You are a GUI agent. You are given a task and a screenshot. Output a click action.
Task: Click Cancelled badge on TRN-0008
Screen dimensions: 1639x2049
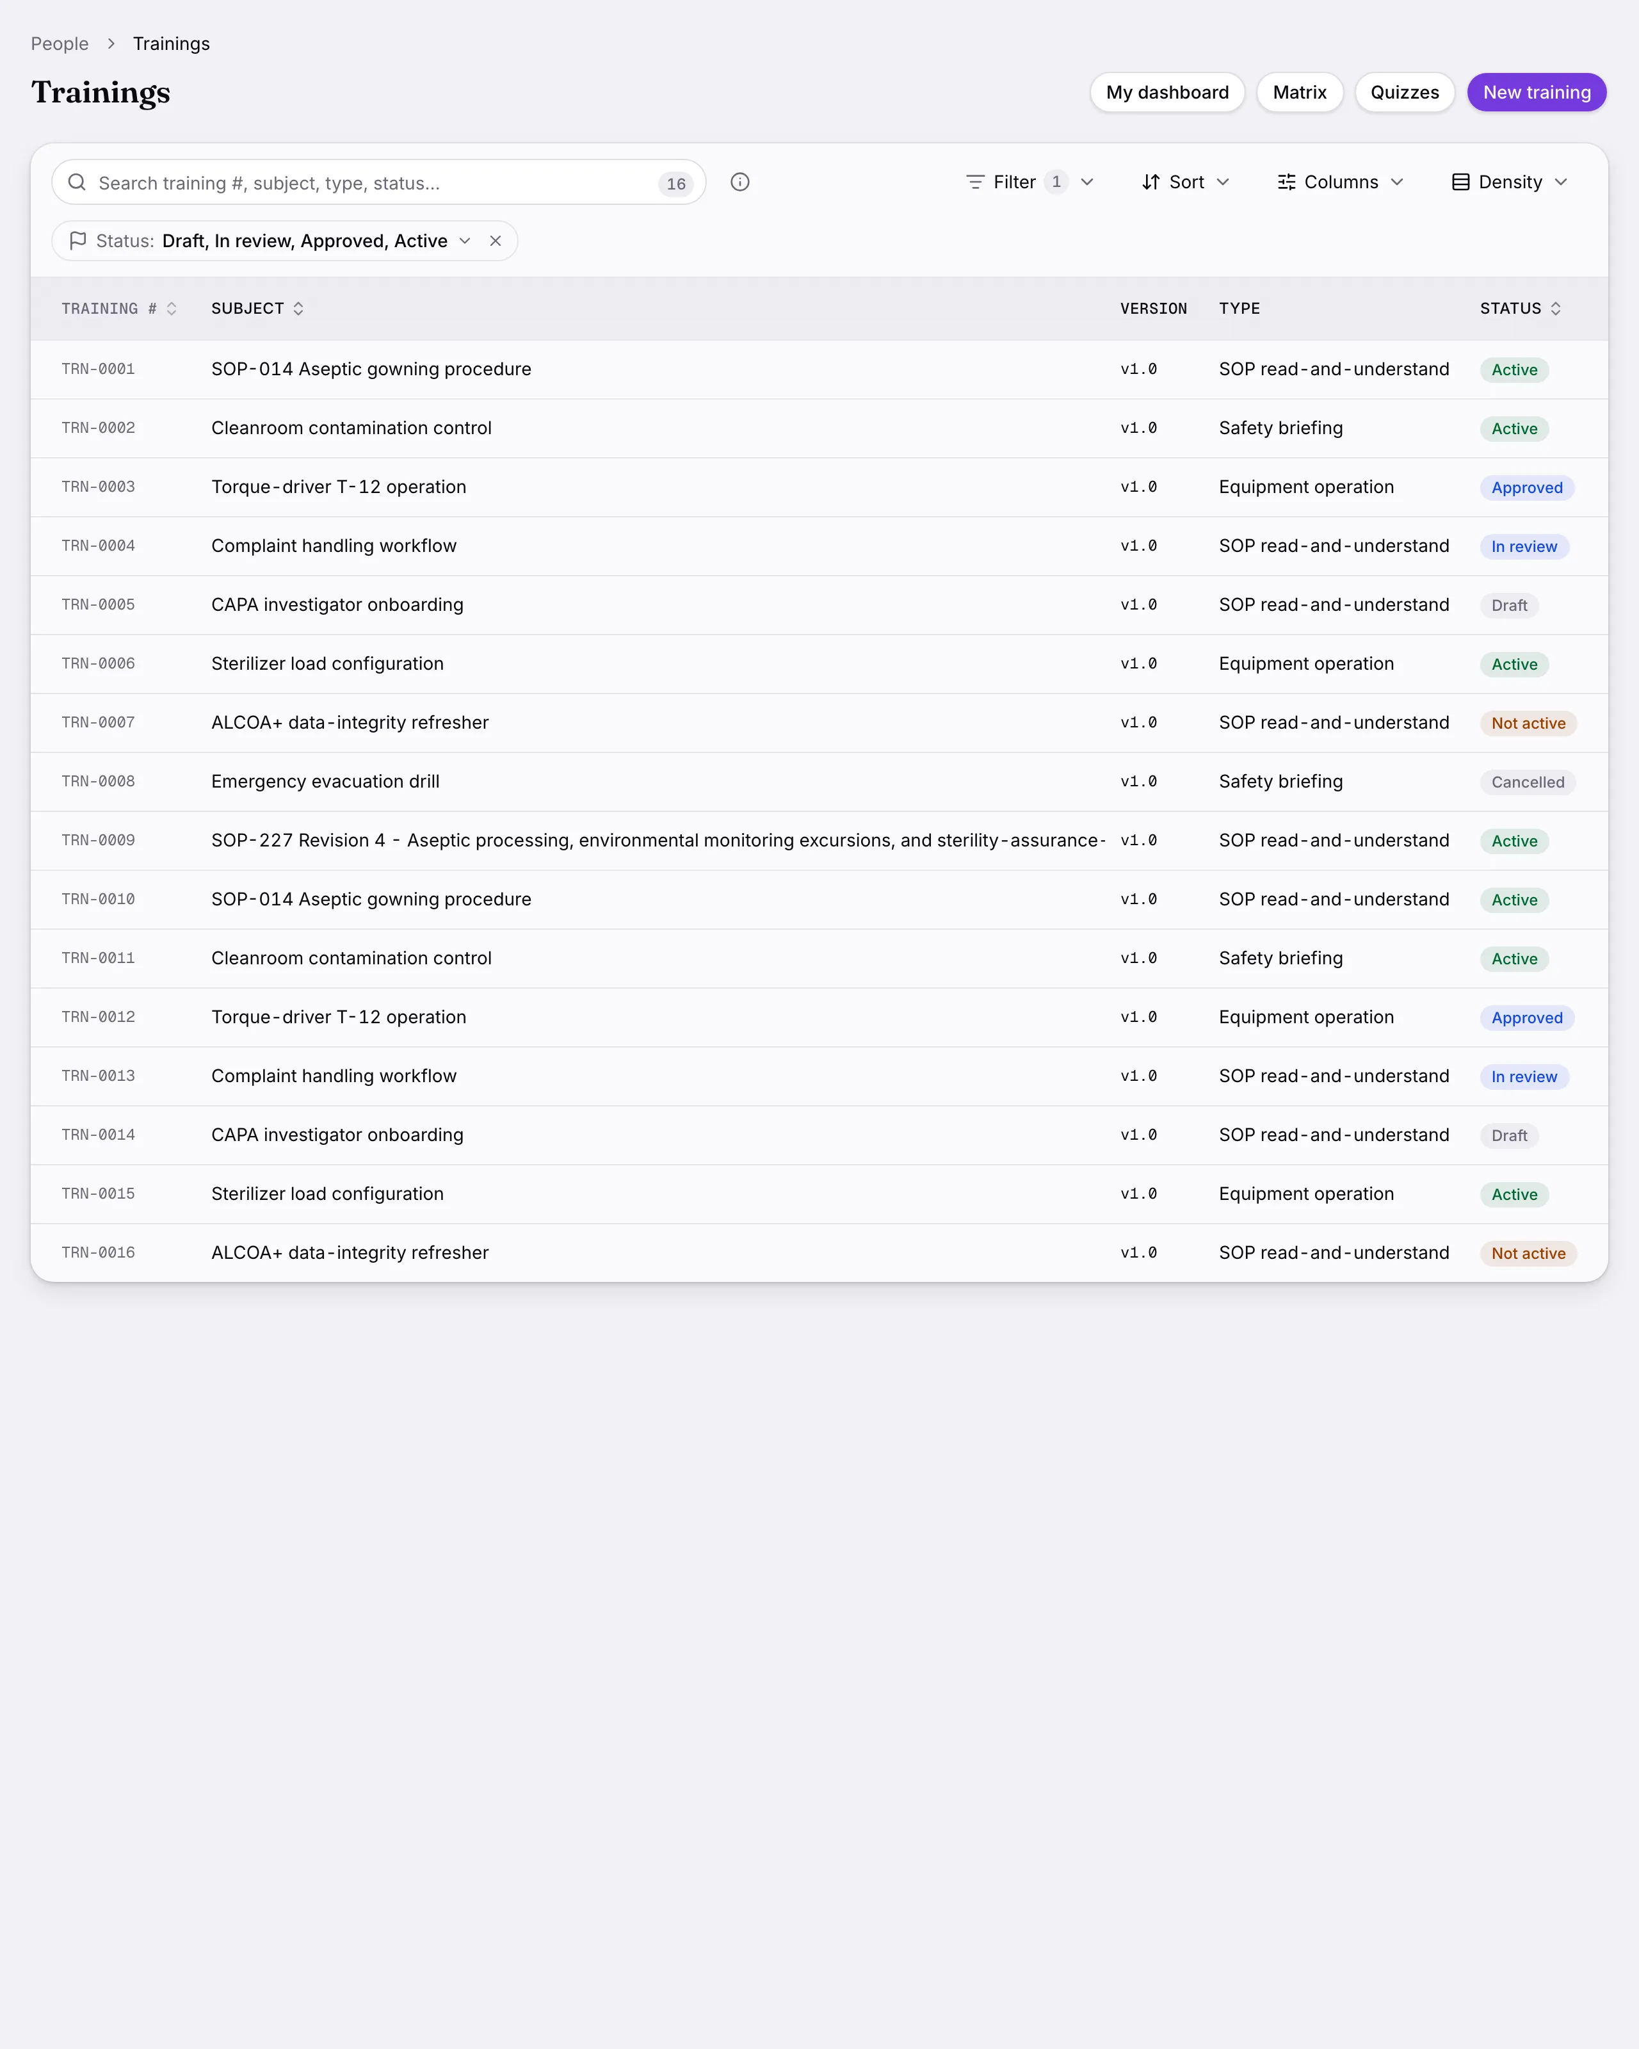click(1528, 782)
